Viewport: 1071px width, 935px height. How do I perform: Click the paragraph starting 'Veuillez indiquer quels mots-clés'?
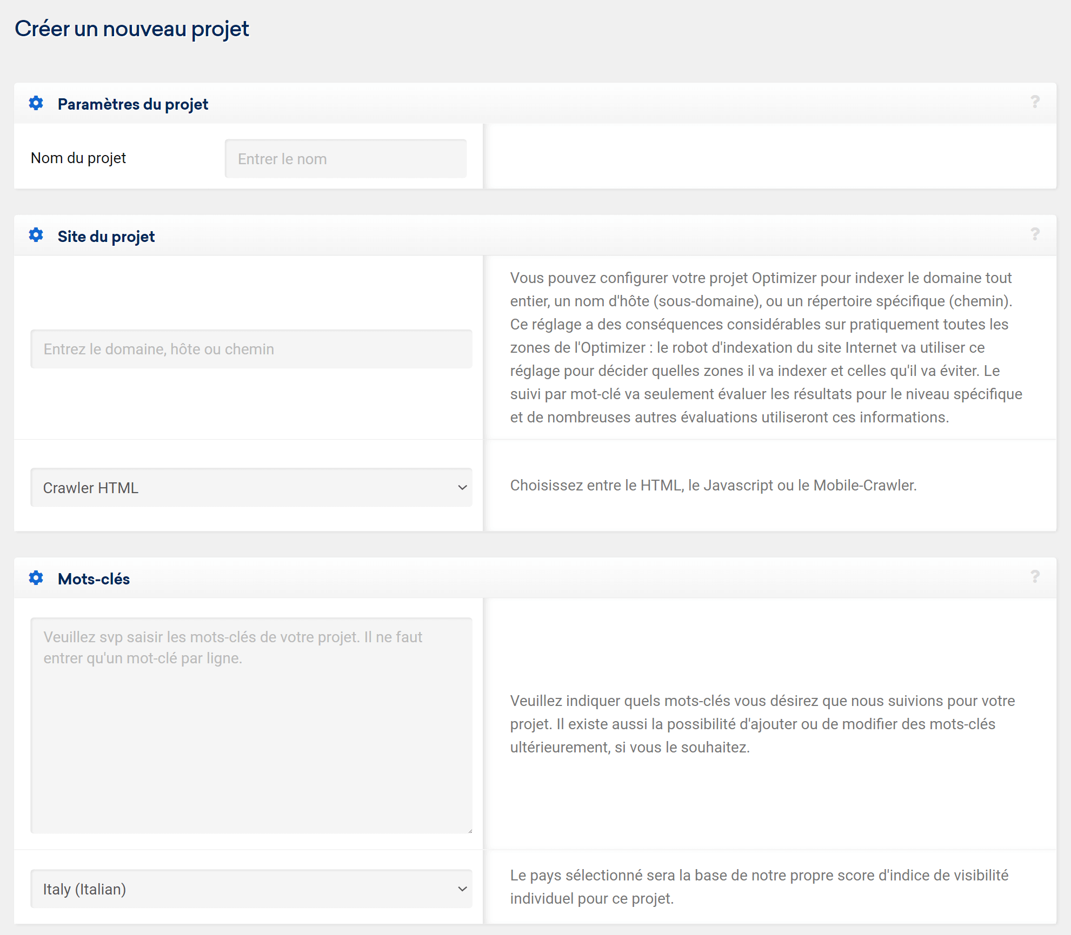(x=763, y=724)
